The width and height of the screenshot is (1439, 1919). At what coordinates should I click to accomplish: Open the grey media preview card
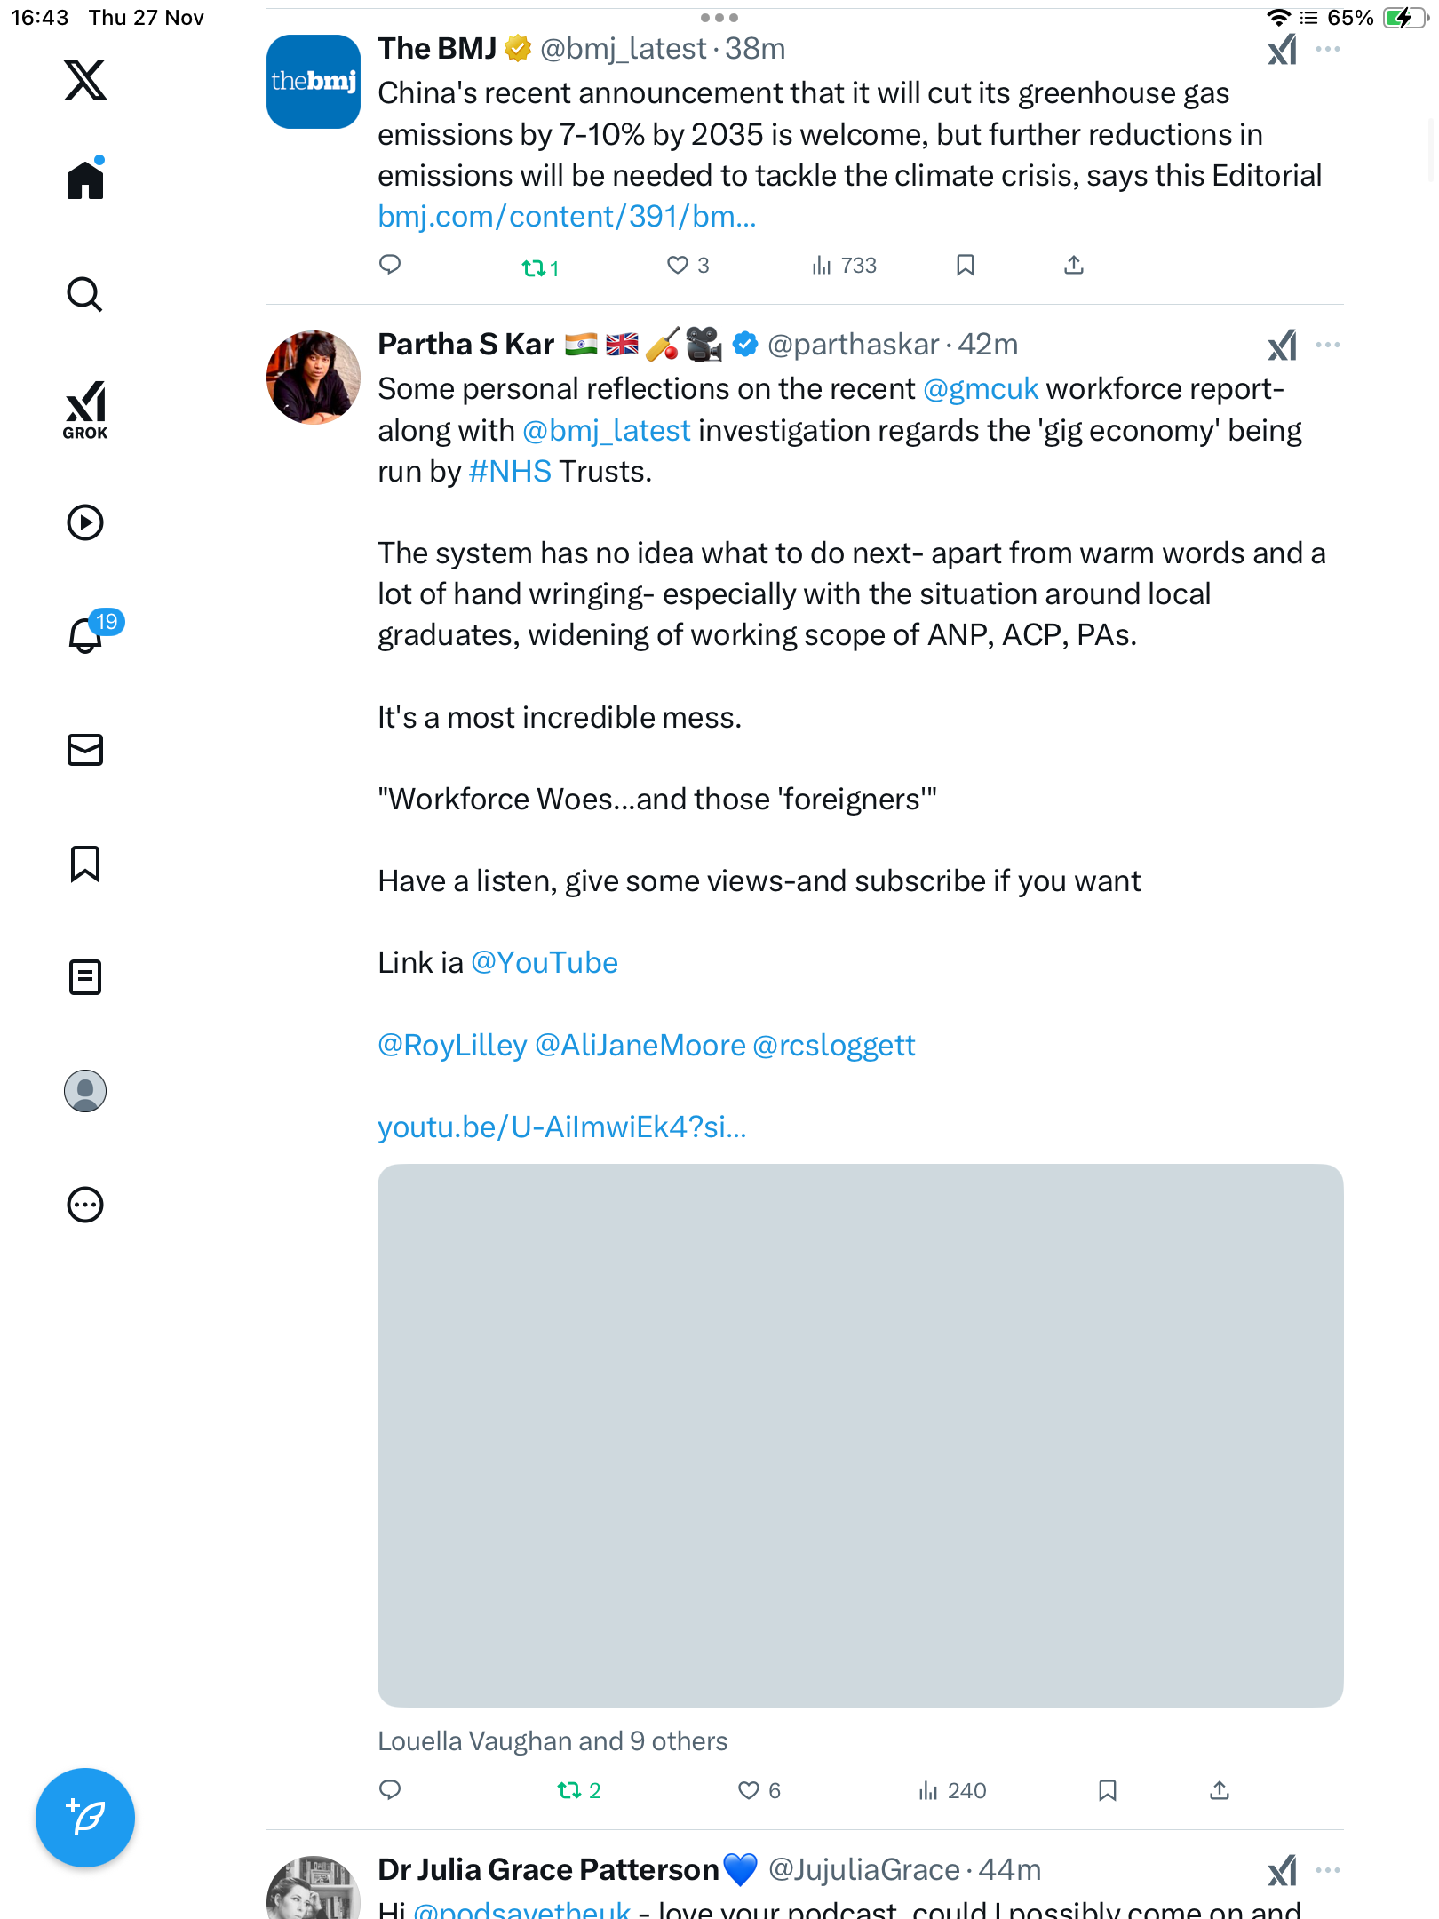[x=860, y=1435]
